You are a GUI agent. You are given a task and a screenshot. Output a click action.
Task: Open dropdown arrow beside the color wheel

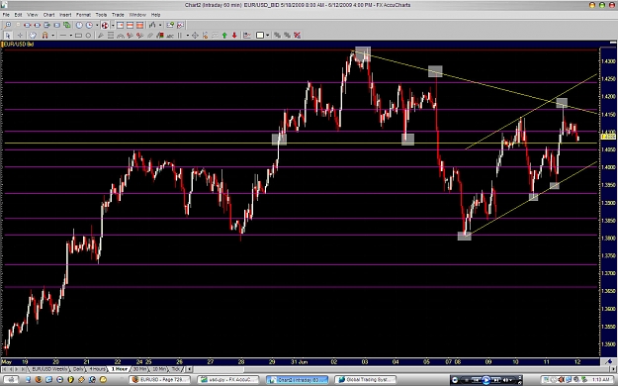[113, 26]
